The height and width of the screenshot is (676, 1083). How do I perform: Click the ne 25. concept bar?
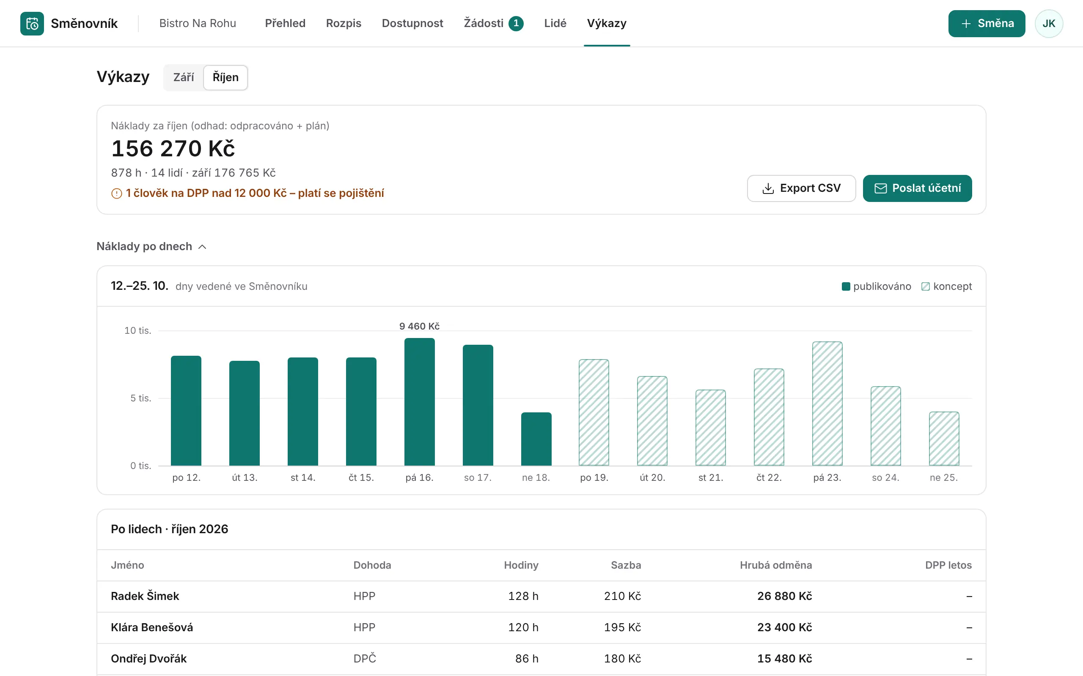point(944,439)
